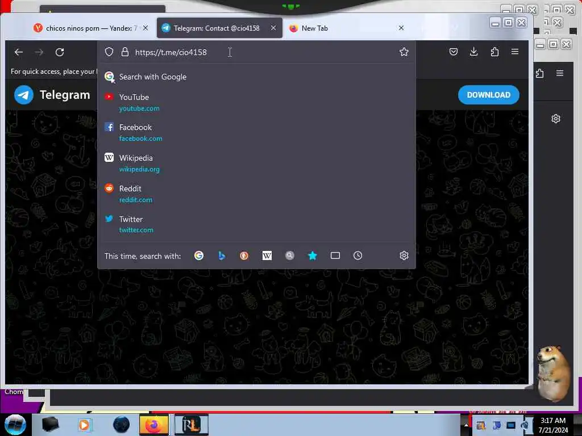This screenshot has height=436, width=582.
Task: Open the tracking protection shield icon
Action: [109, 52]
